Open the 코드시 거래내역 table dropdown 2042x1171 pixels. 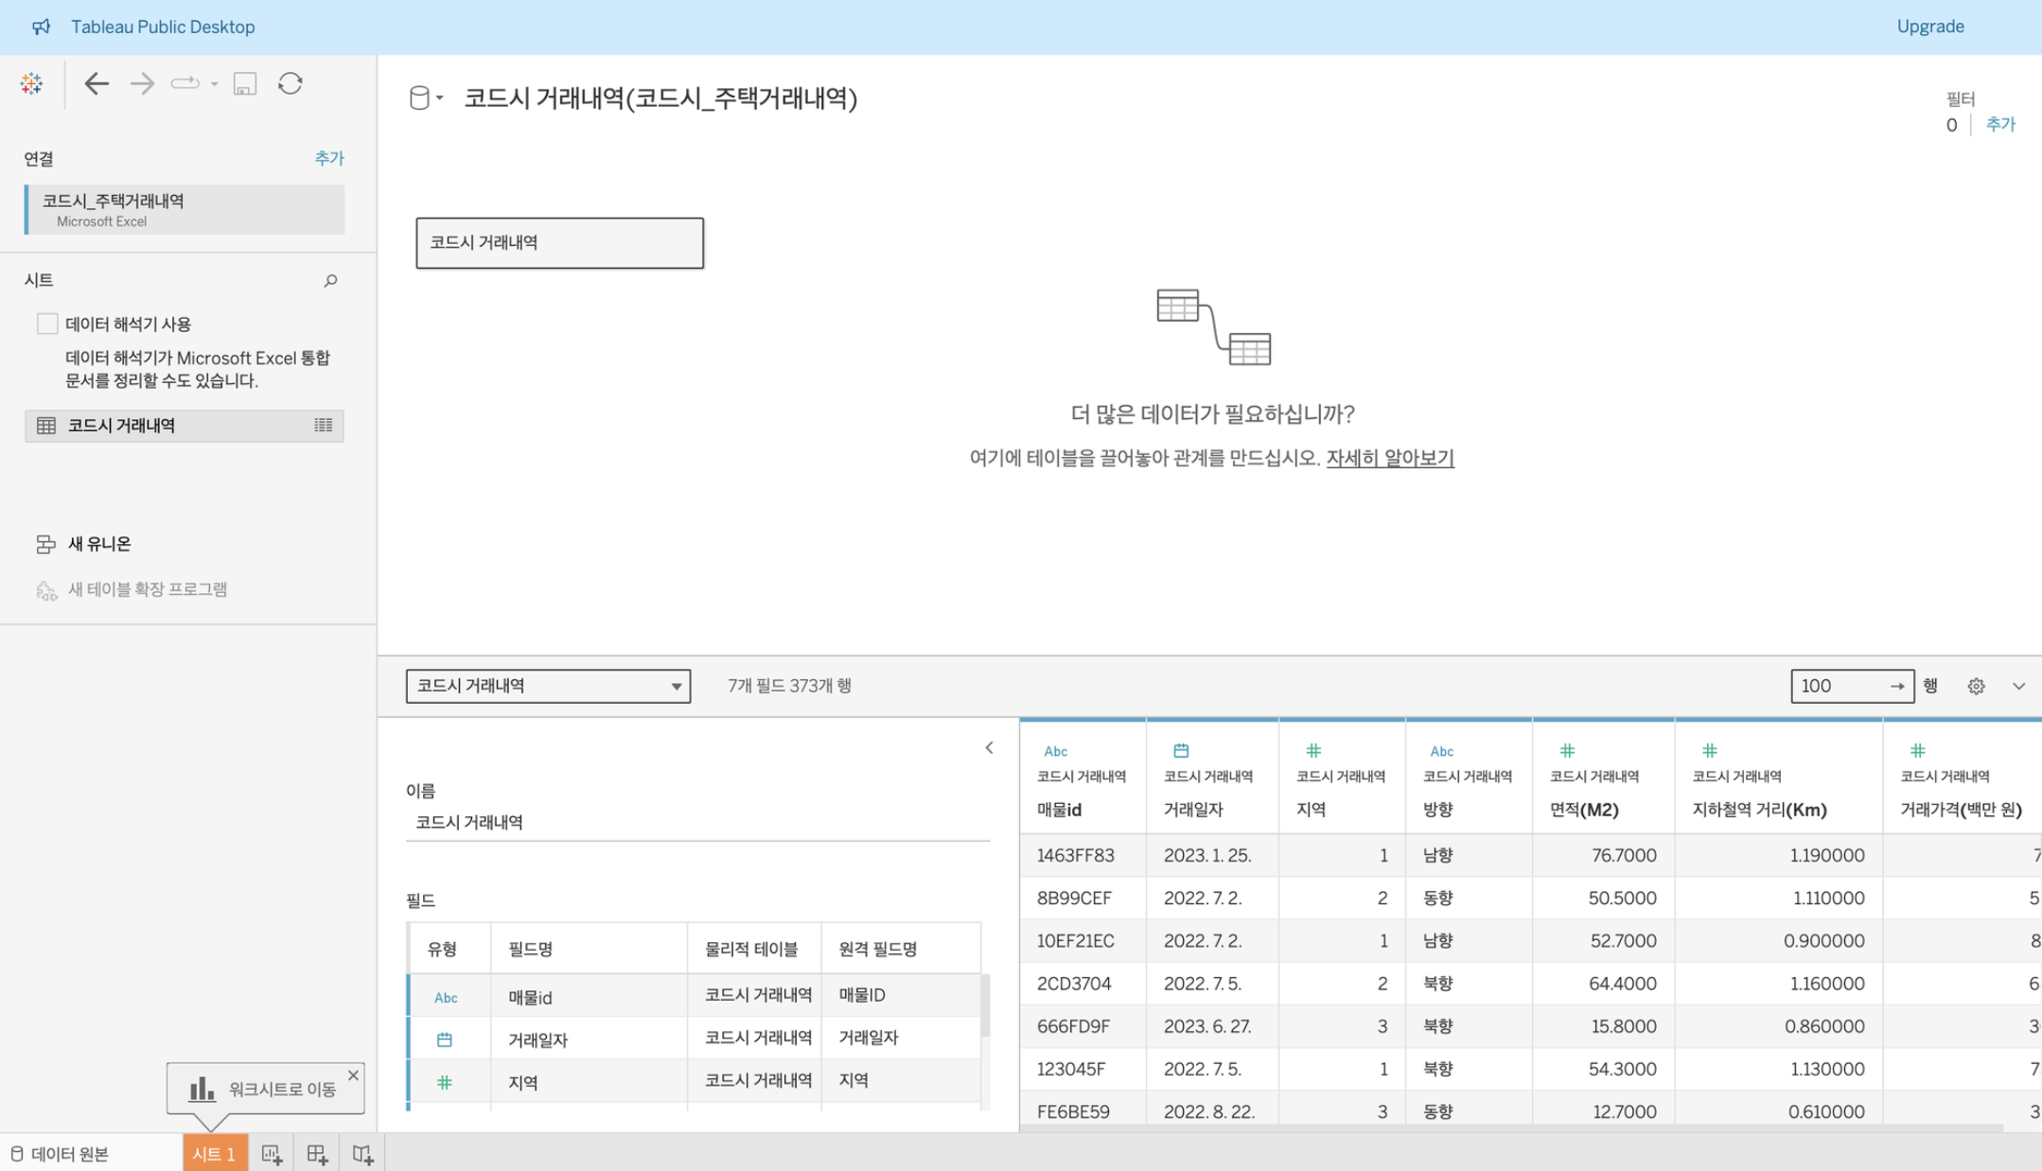(548, 686)
